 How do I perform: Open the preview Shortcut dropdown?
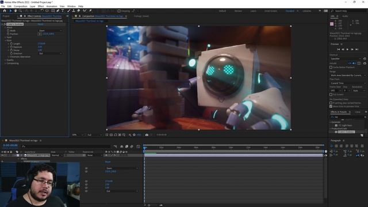tap(346, 59)
